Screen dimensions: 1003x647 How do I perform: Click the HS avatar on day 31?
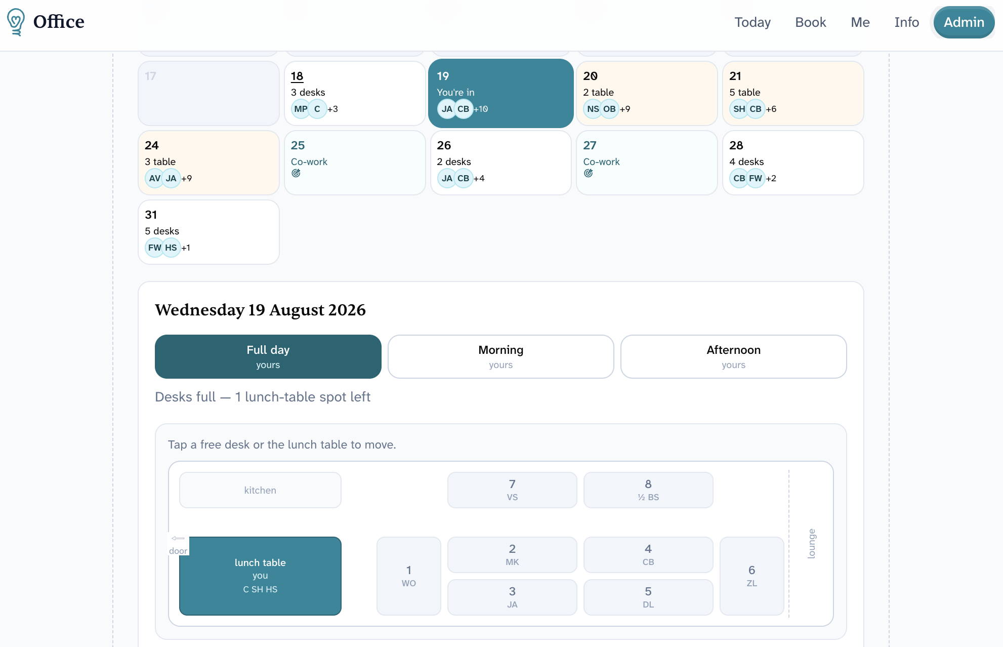click(171, 248)
